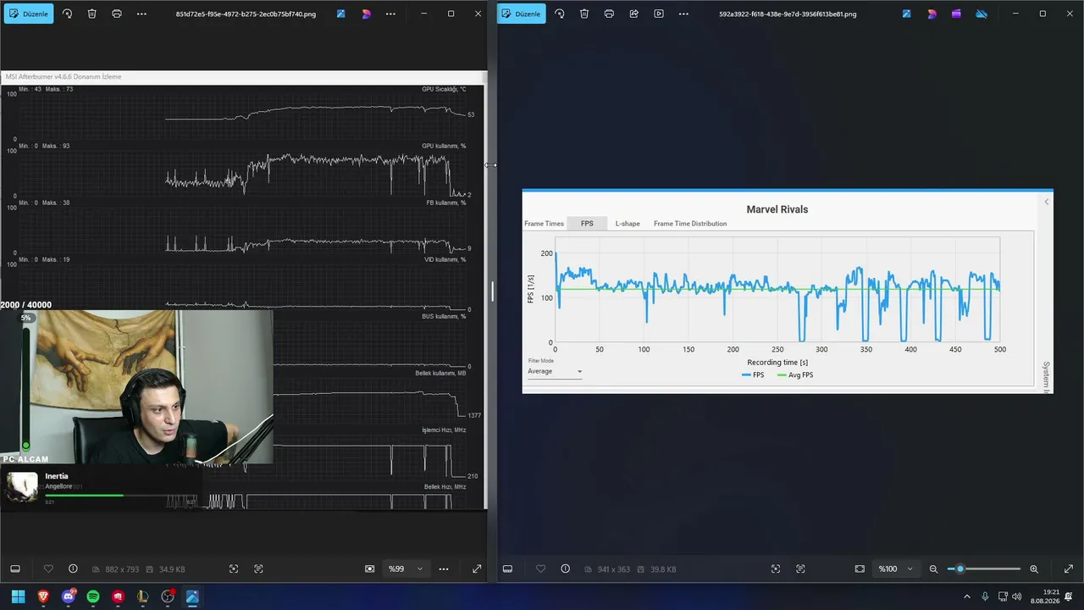The width and height of the screenshot is (1084, 610).
Task: Toggle zoom to fit in the right window
Action: (x=860, y=569)
